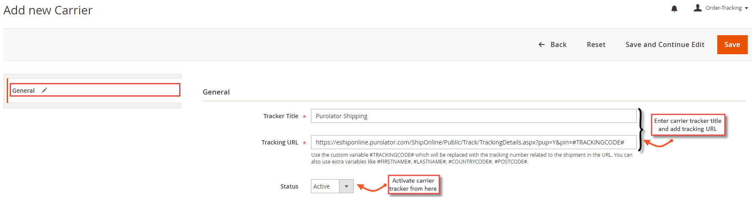This screenshot has height=197, width=752.
Task: Click the orange Save button
Action: coord(732,44)
